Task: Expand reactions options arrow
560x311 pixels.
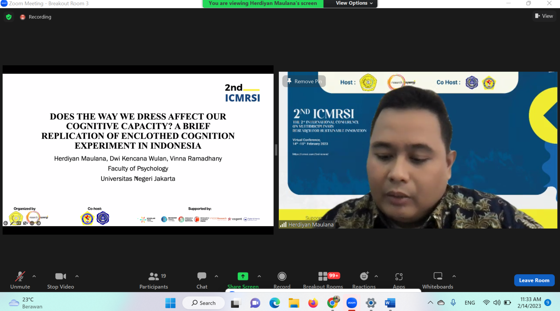Action: [376, 276]
